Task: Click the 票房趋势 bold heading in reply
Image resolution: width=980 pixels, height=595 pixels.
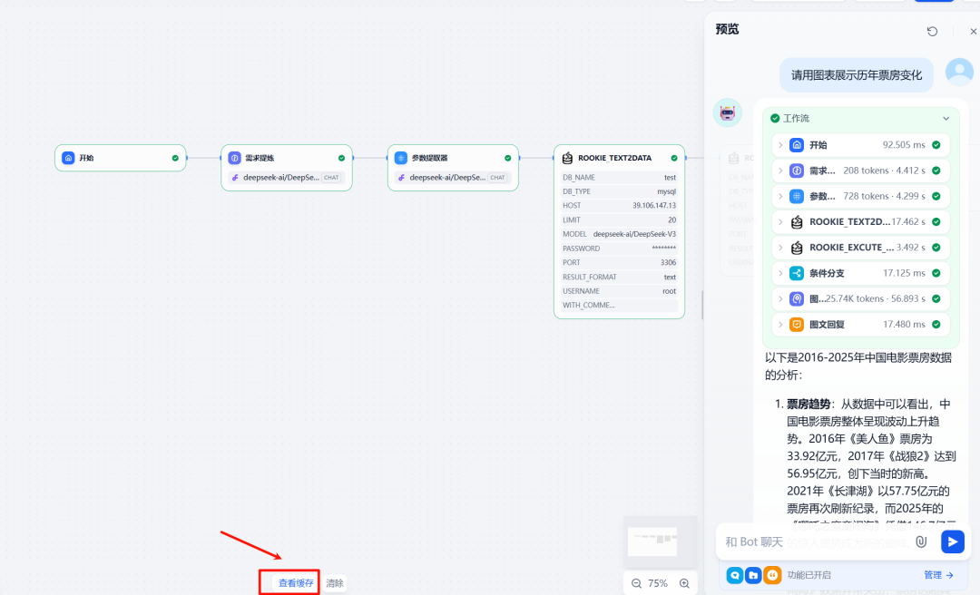Action: pyautogui.click(x=808, y=405)
